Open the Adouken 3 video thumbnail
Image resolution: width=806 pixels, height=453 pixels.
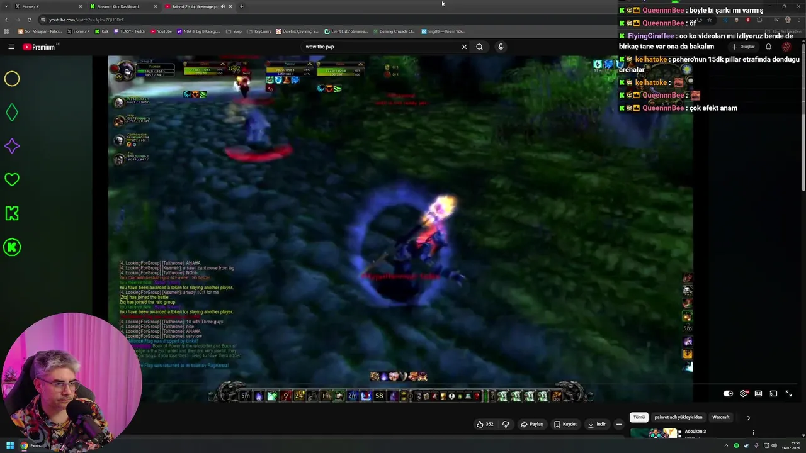coord(655,433)
